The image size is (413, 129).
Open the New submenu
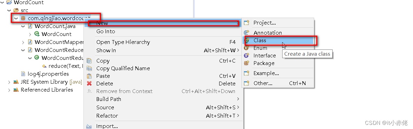163,23
